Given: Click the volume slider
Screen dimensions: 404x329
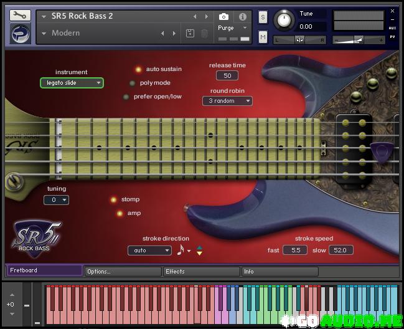Looking at the screenshot, I should point(359,40).
